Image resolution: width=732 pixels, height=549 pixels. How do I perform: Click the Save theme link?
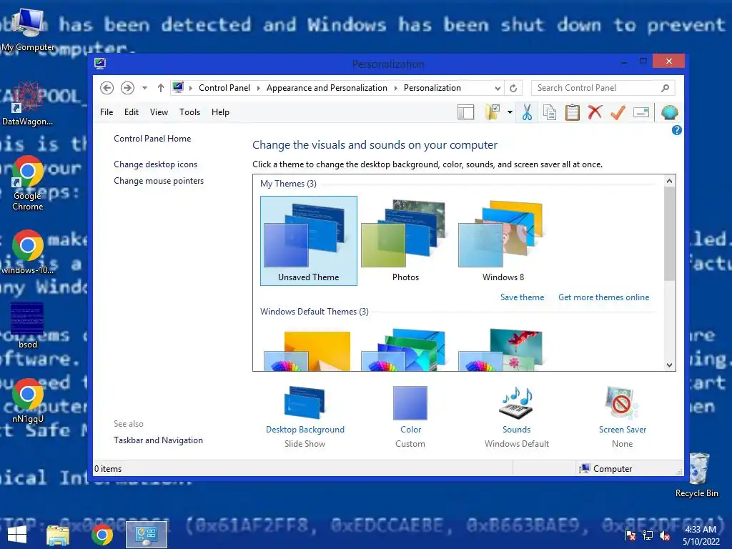[x=522, y=297]
